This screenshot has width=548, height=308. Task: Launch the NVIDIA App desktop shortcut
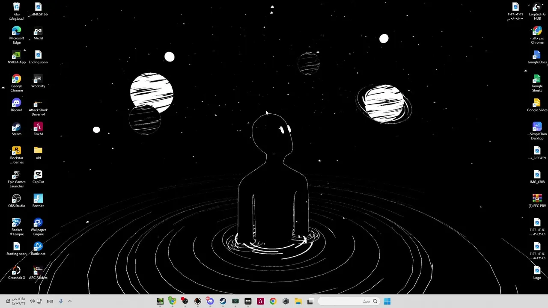16,57
